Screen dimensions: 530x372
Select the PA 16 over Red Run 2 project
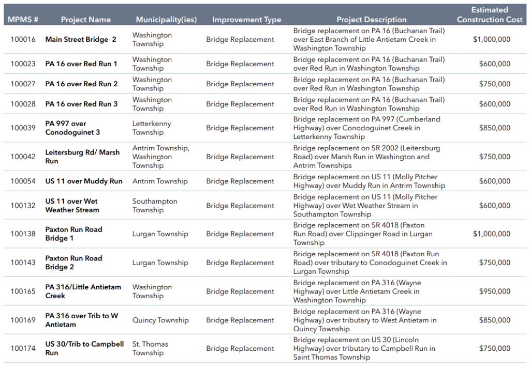(x=81, y=84)
